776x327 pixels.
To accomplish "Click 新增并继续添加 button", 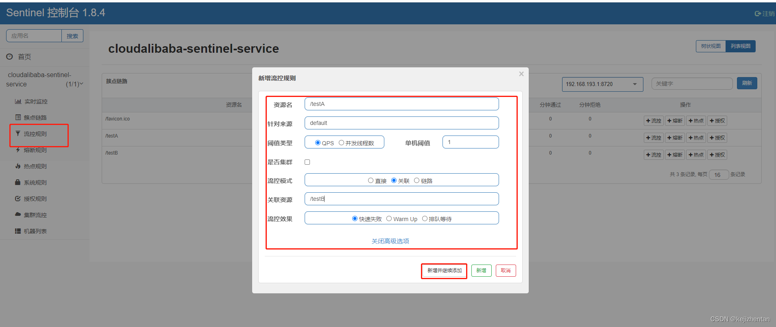I will [x=444, y=271].
